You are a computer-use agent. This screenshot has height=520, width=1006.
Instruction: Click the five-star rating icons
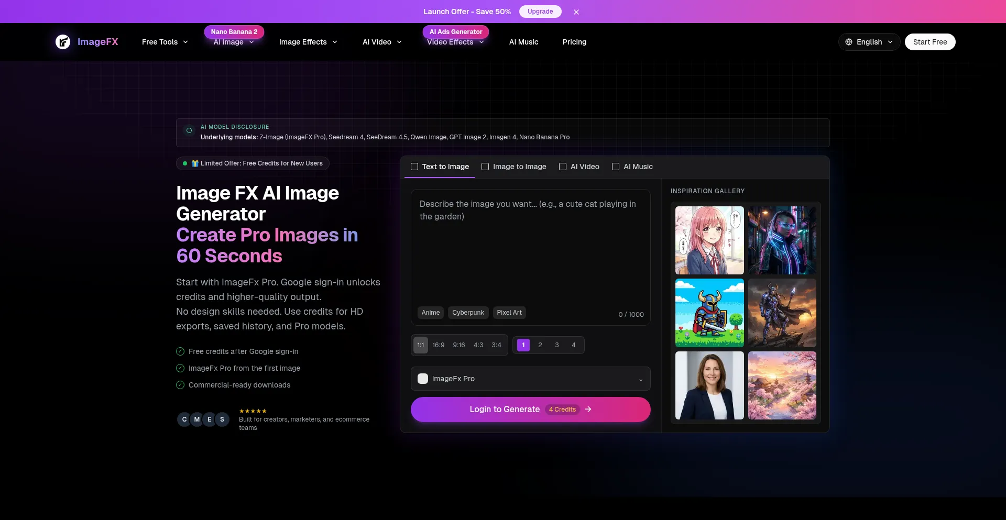[x=253, y=411]
